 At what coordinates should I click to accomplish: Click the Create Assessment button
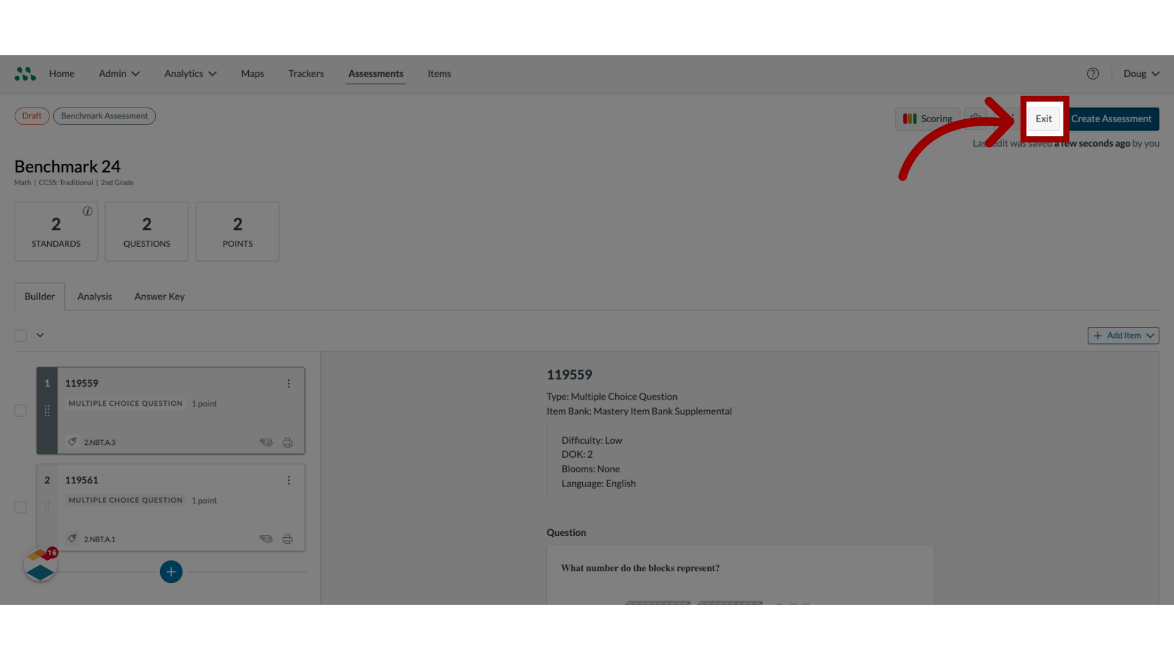[x=1112, y=119]
